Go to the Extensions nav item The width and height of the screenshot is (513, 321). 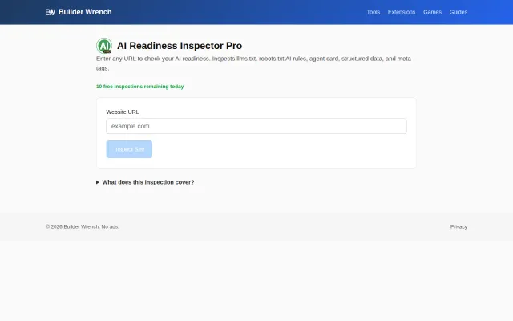pyautogui.click(x=402, y=12)
